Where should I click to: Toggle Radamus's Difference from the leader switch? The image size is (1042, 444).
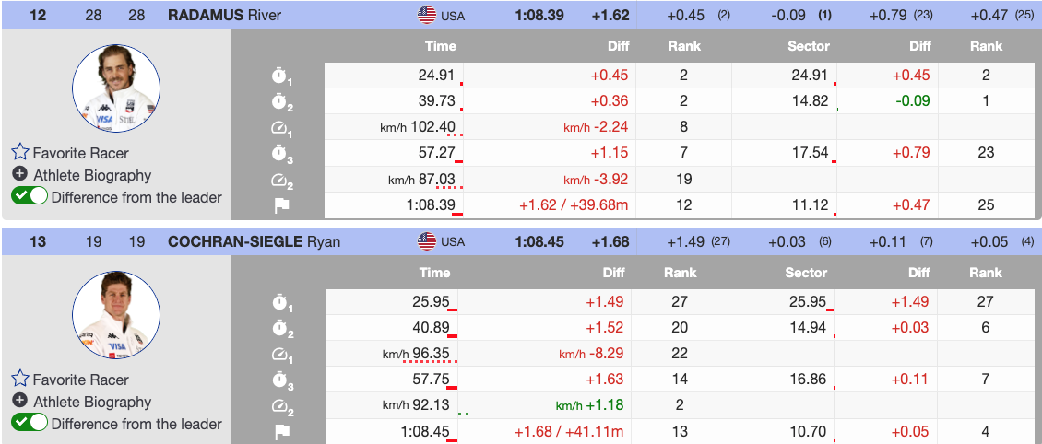pyautogui.click(x=30, y=197)
